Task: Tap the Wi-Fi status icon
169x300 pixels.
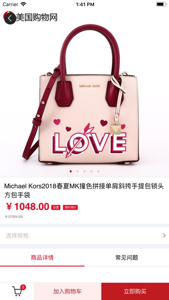Action: pyautogui.click(x=23, y=4)
